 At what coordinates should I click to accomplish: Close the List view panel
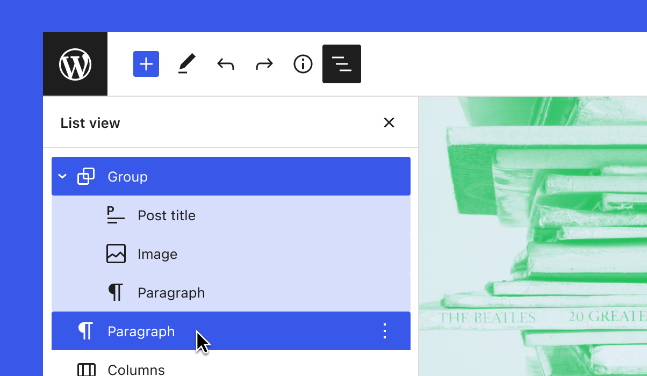click(x=389, y=122)
